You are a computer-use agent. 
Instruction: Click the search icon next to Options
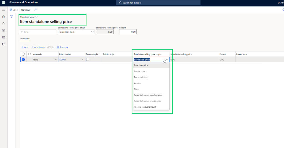[x=36, y=10]
